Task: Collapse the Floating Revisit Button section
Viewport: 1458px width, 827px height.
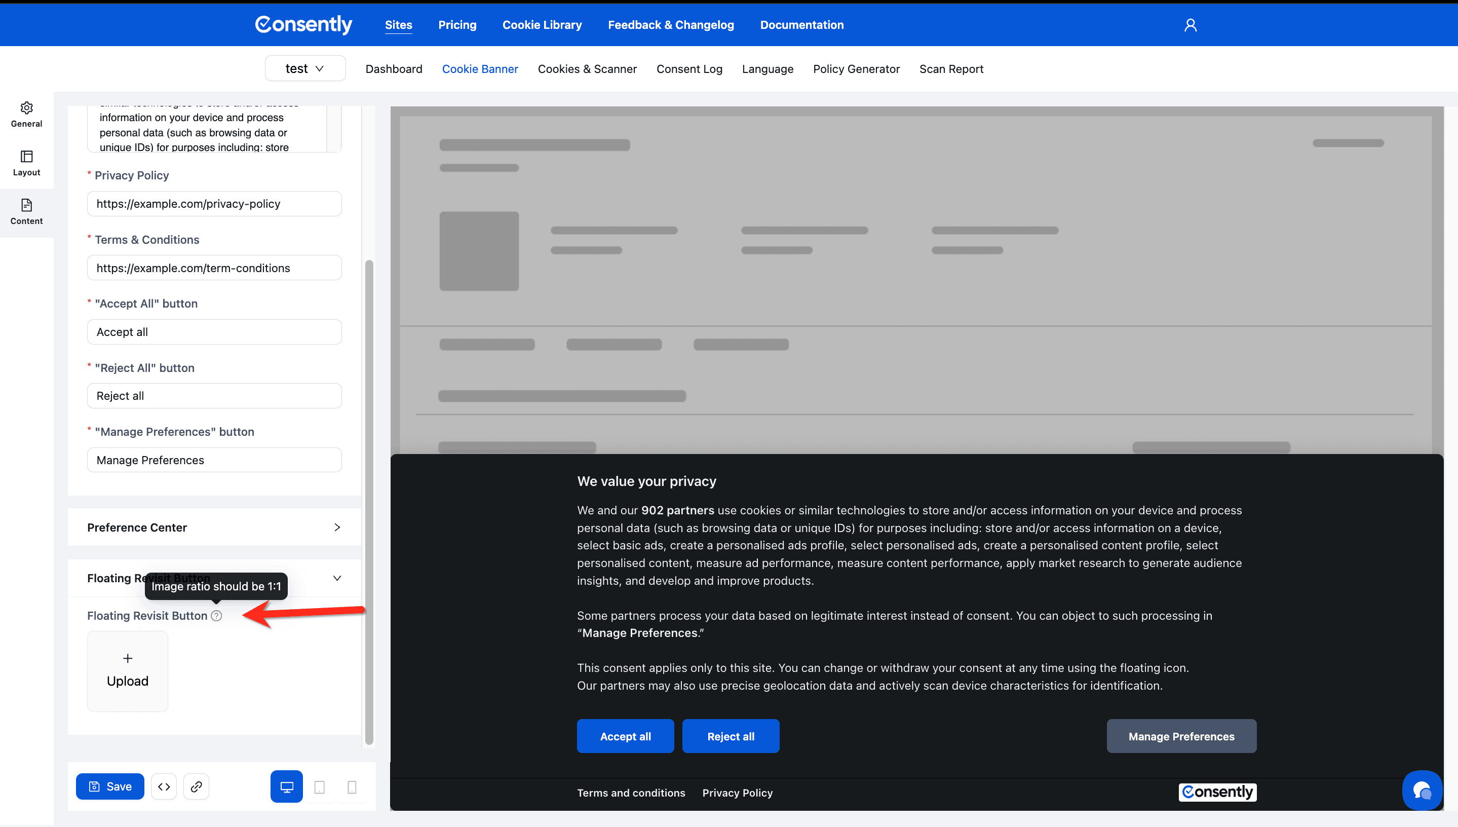Action: 337,578
